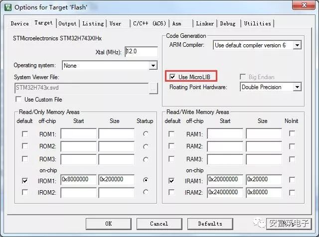Click the Defaults button
This screenshot has height=237, width=319.
pos(210,224)
